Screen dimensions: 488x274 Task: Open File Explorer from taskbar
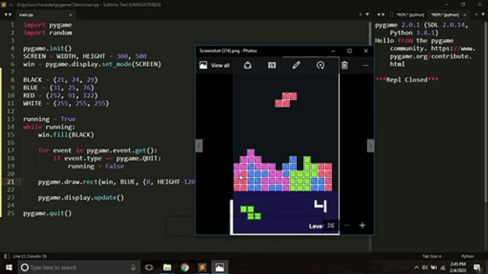point(167,268)
